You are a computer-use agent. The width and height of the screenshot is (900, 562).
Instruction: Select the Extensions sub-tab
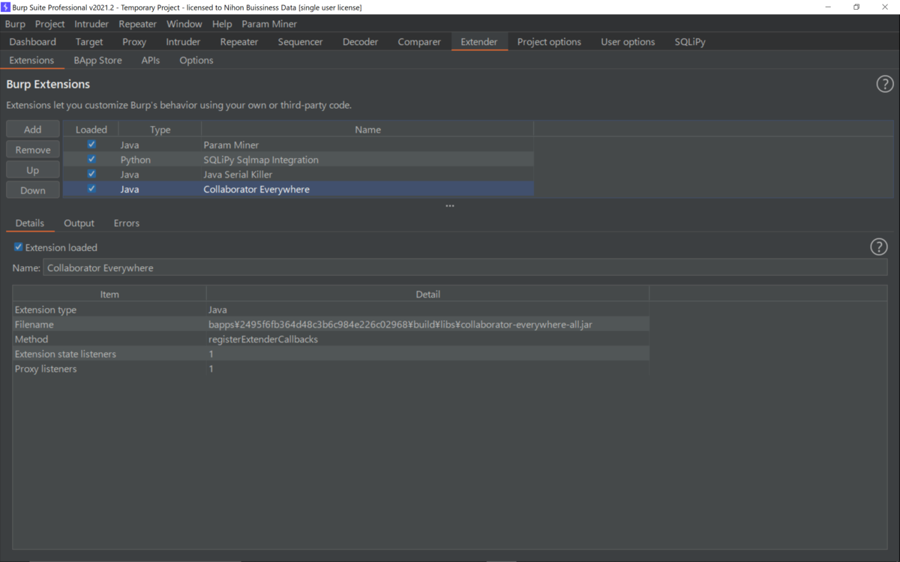(31, 60)
